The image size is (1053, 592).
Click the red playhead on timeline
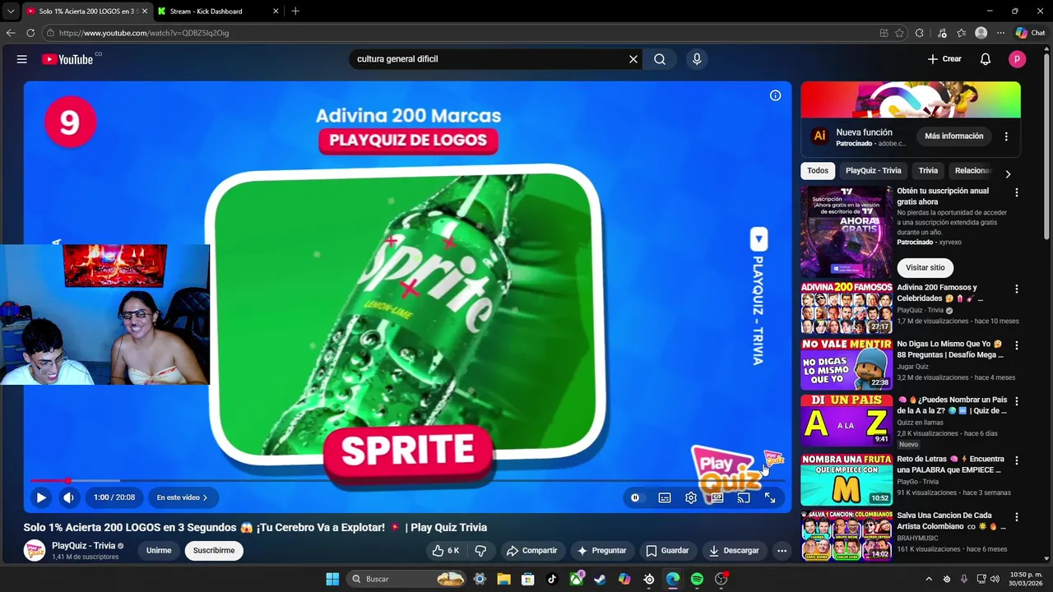[x=68, y=480]
